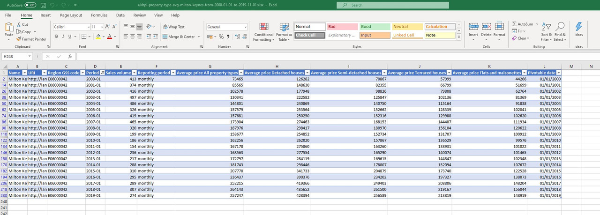
Task: Apply the Good cell style
Action: click(x=374, y=27)
